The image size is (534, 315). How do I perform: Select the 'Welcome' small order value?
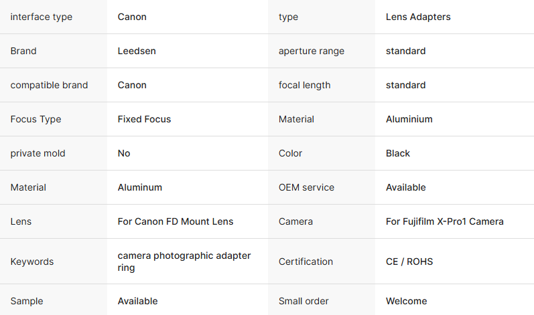tap(406, 301)
